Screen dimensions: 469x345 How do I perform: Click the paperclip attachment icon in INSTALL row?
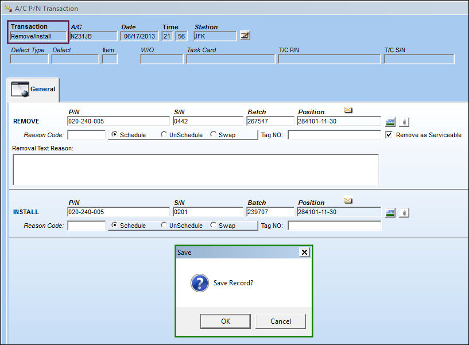pyautogui.click(x=404, y=212)
